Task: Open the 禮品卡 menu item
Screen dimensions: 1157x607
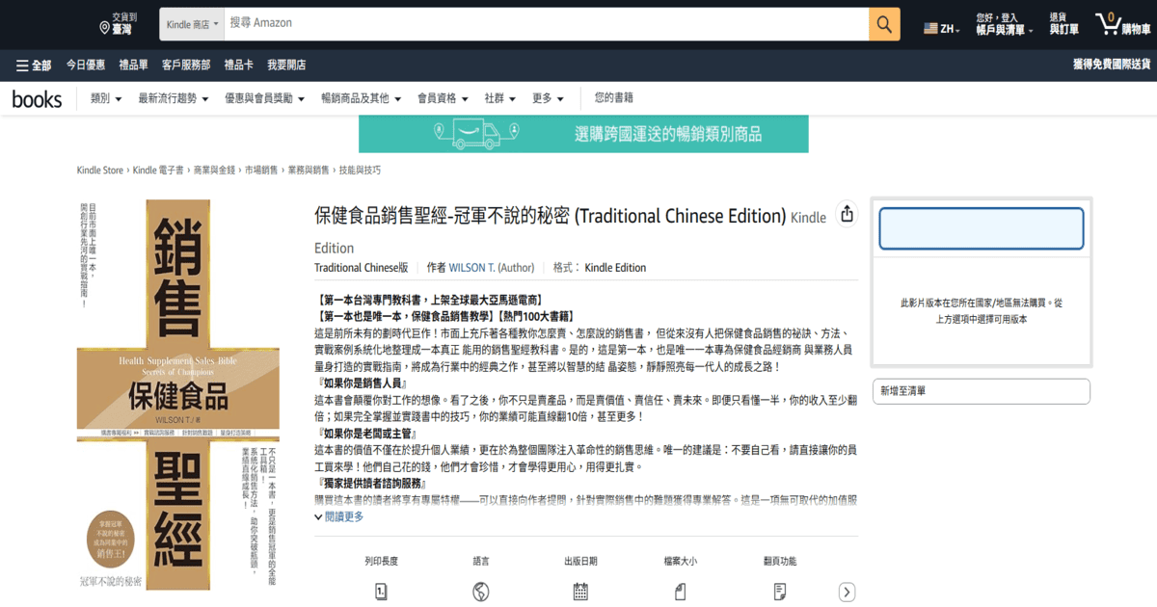Action: [x=238, y=66]
